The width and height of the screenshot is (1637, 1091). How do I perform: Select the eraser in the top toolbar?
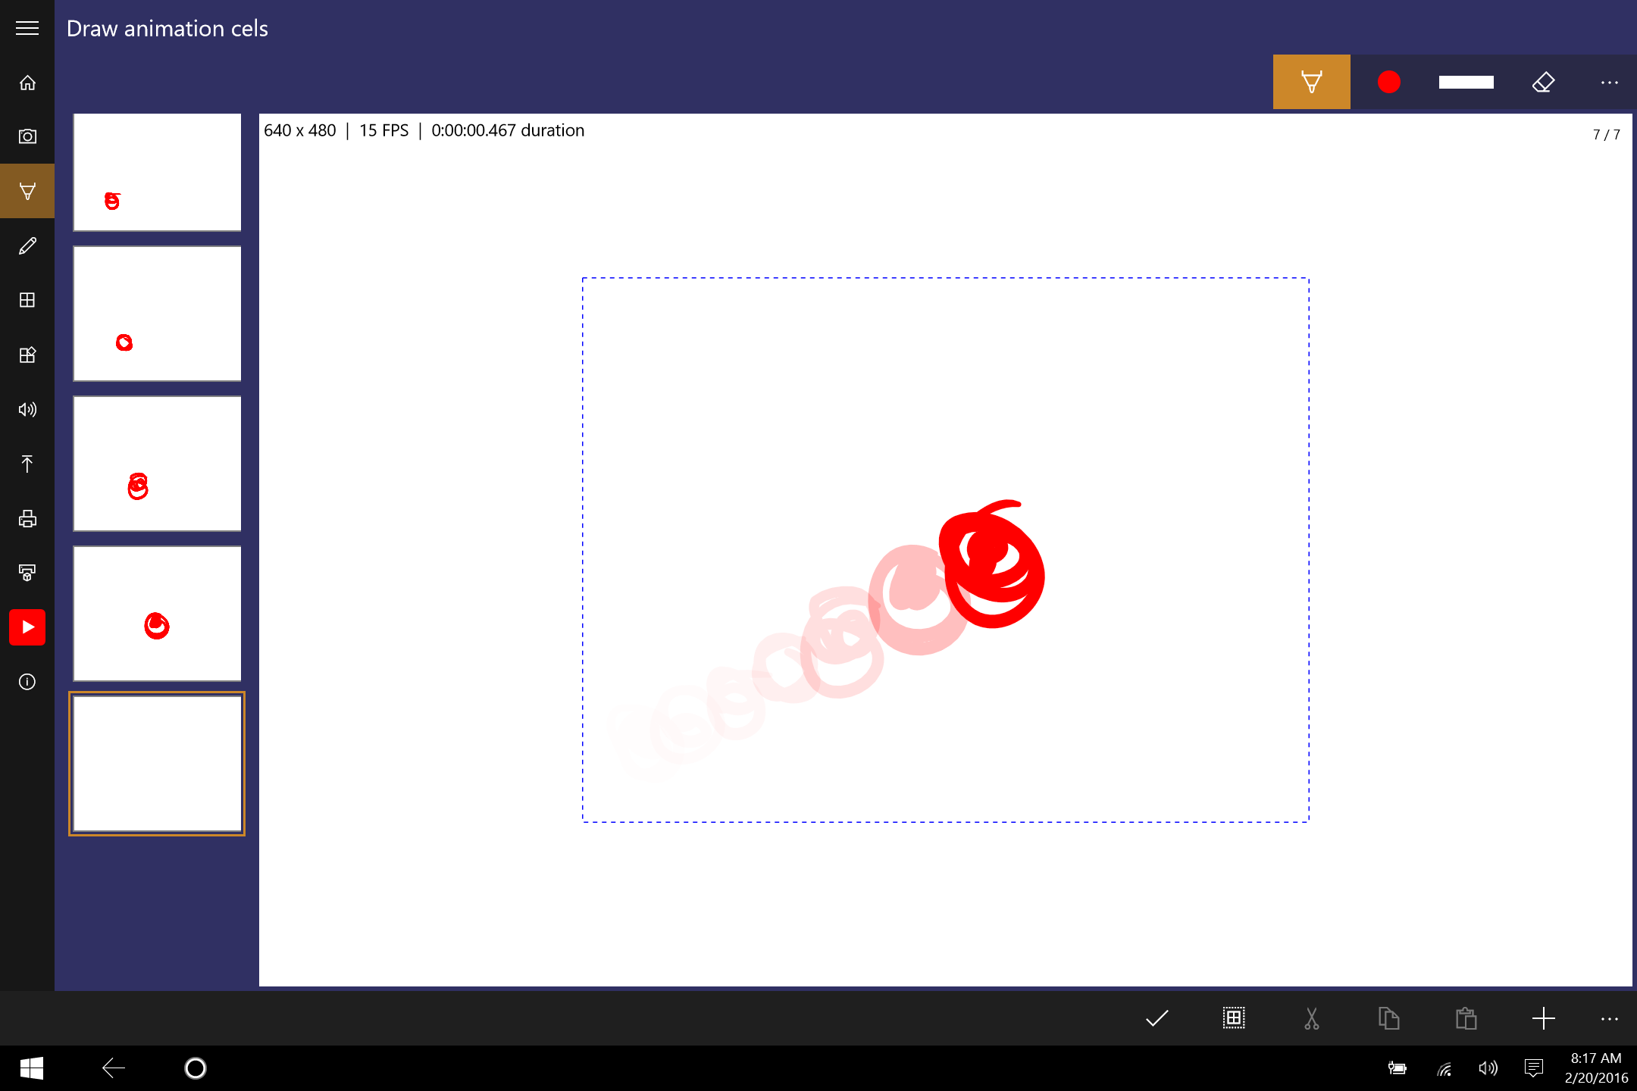[1544, 82]
